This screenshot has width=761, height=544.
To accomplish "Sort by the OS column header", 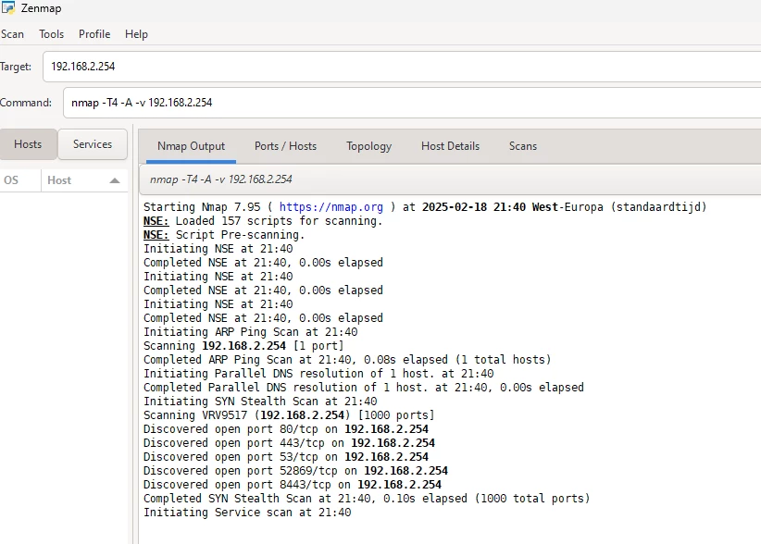I will tap(20, 180).
